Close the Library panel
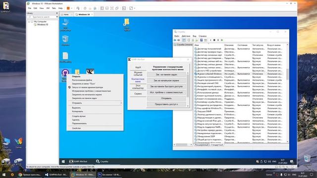317x178 pixels. coord(57,13)
